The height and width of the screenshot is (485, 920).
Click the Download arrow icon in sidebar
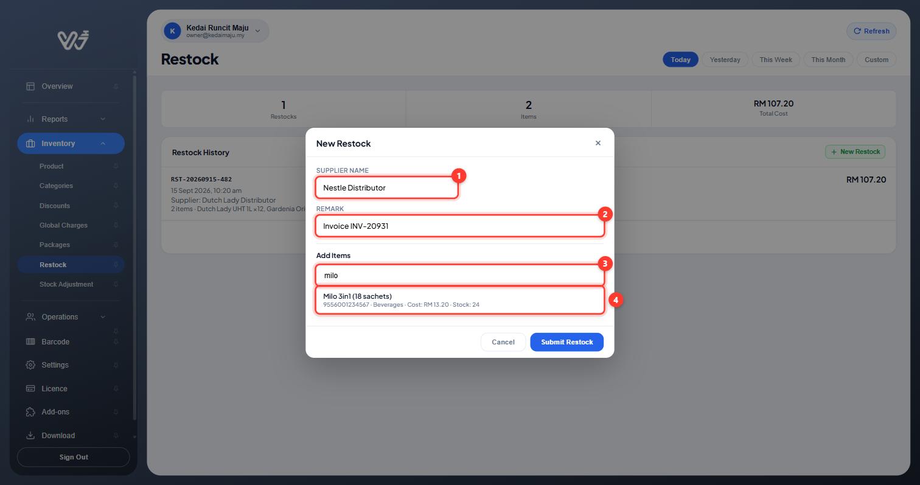click(30, 436)
